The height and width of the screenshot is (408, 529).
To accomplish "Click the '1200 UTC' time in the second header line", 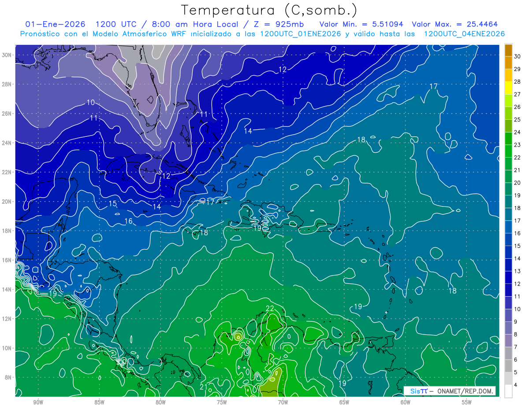I will pos(116,24).
